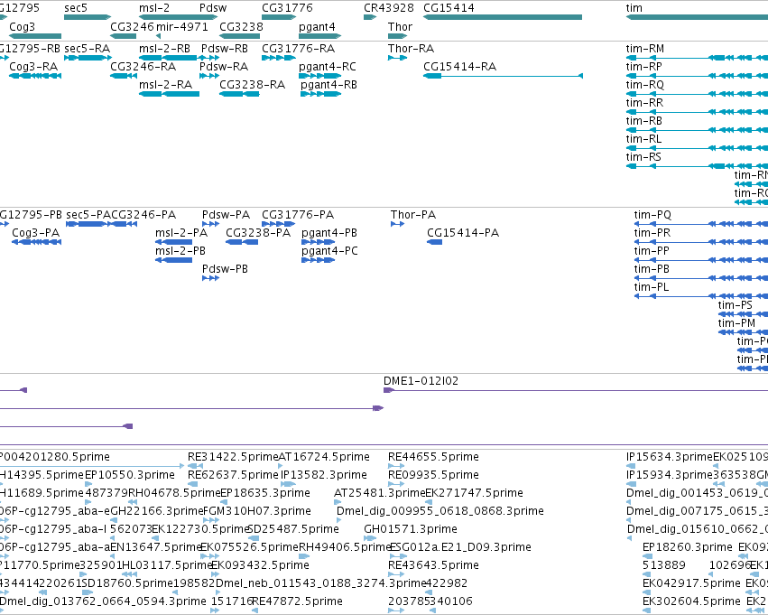Click the tim-PR protein label

[652, 233]
